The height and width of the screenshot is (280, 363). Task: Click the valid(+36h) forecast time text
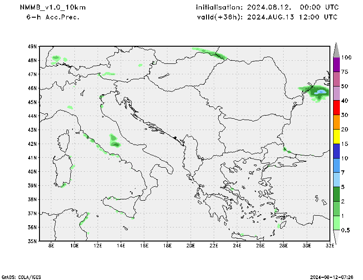pos(267,17)
